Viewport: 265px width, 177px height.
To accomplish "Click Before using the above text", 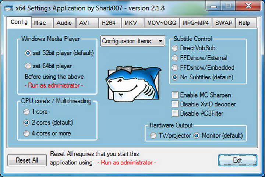I will 54,77.
